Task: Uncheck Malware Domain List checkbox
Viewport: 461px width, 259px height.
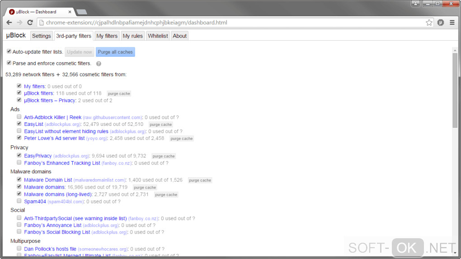Action: point(19,180)
